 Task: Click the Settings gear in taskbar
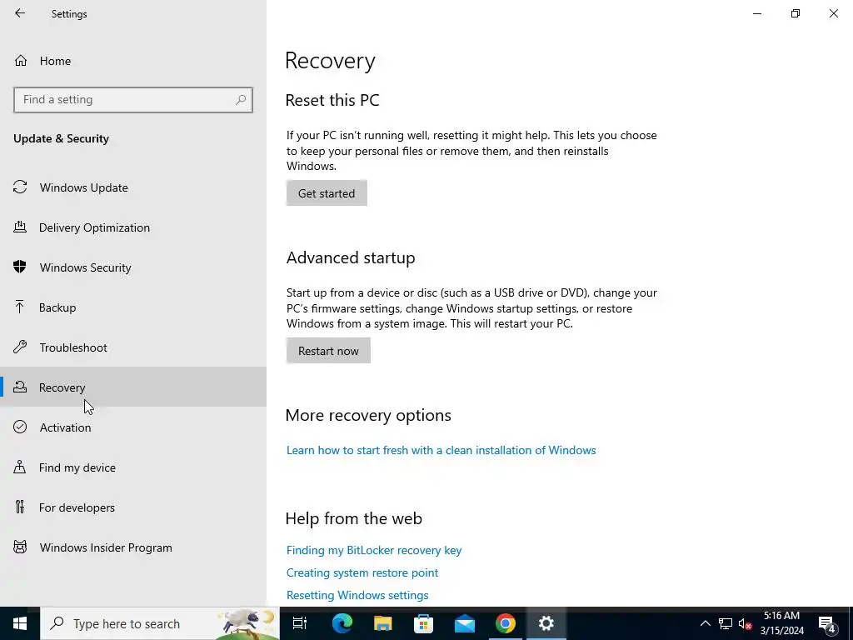(x=546, y=623)
